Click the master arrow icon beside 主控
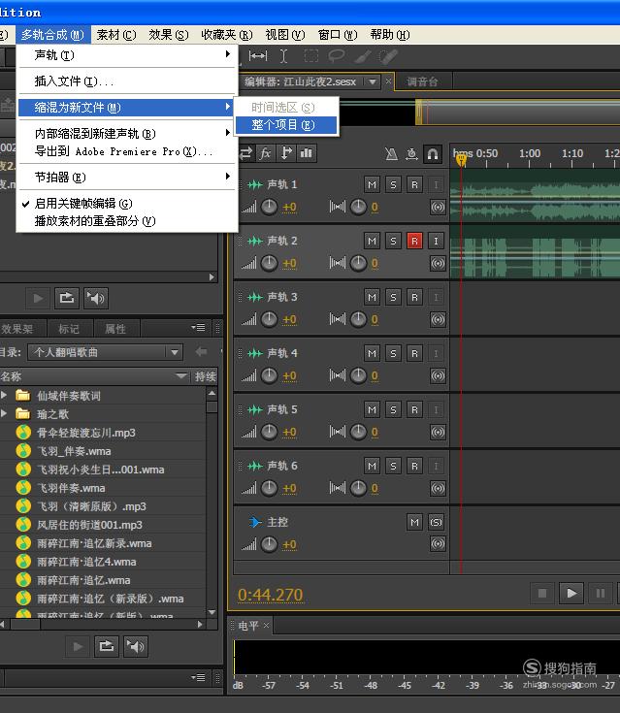 click(255, 522)
